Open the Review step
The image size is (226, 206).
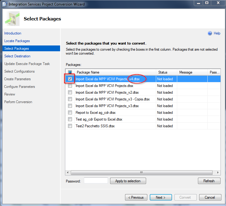click(x=10, y=94)
